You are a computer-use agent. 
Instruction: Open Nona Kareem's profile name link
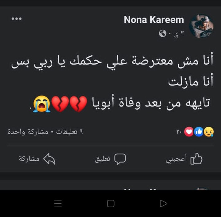154,20
